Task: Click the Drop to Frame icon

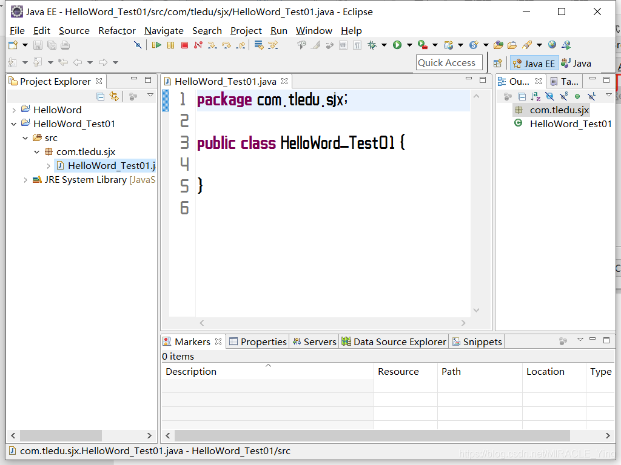Action: point(259,45)
